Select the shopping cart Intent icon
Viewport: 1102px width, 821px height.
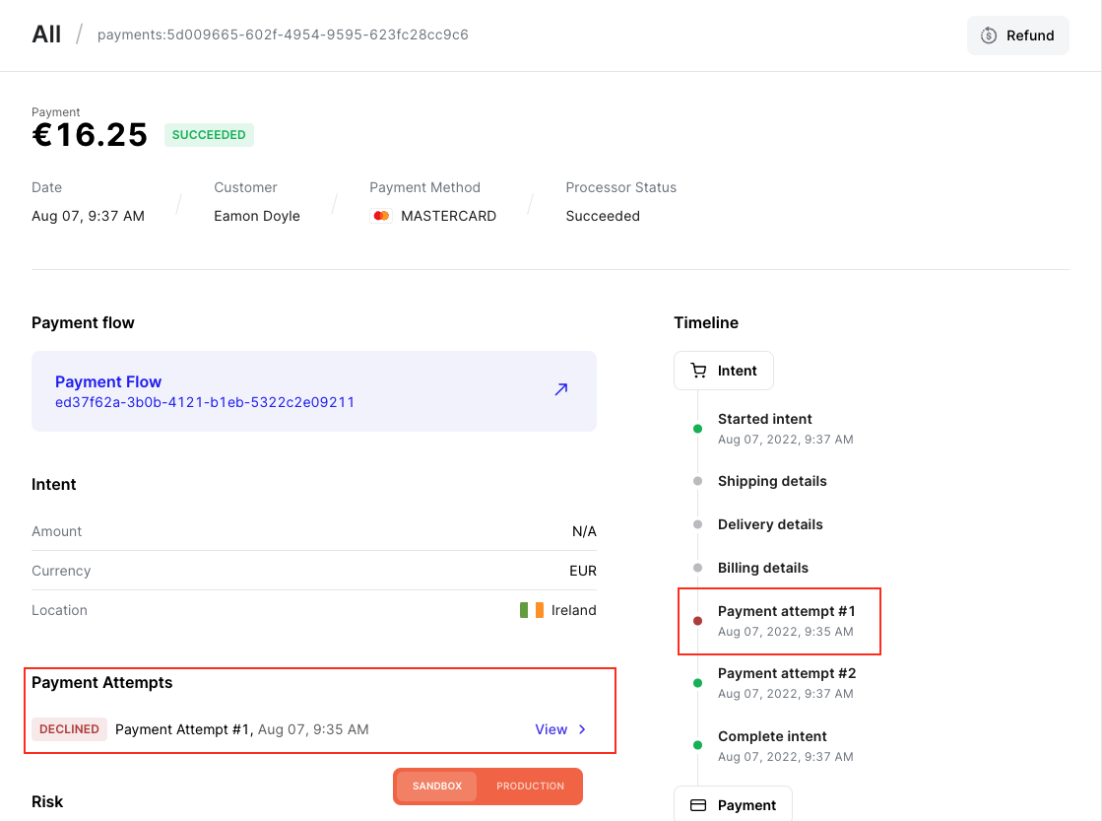(699, 370)
